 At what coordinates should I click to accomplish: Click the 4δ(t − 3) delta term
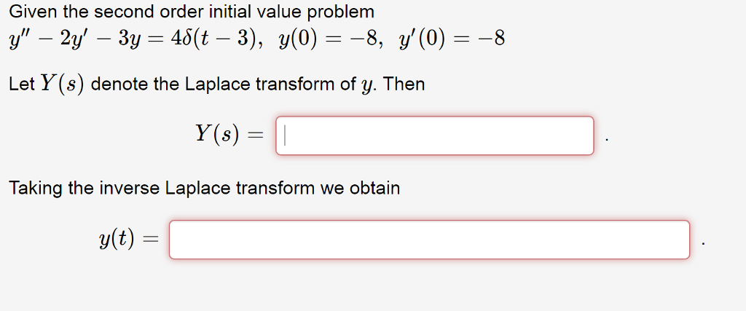[x=210, y=39]
